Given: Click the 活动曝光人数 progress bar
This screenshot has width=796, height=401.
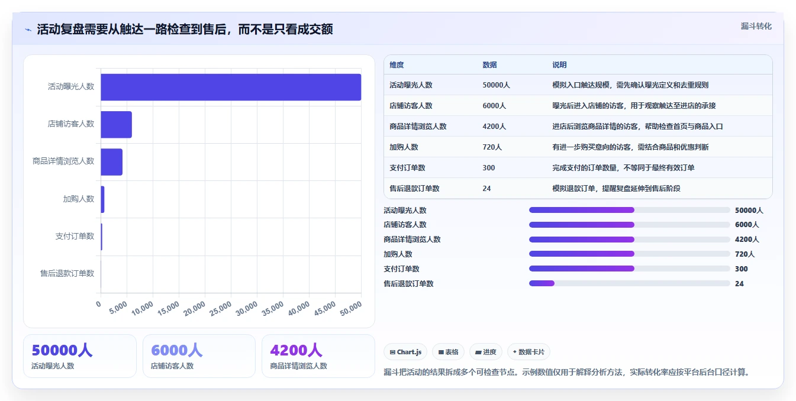Looking at the screenshot, I should [630, 210].
